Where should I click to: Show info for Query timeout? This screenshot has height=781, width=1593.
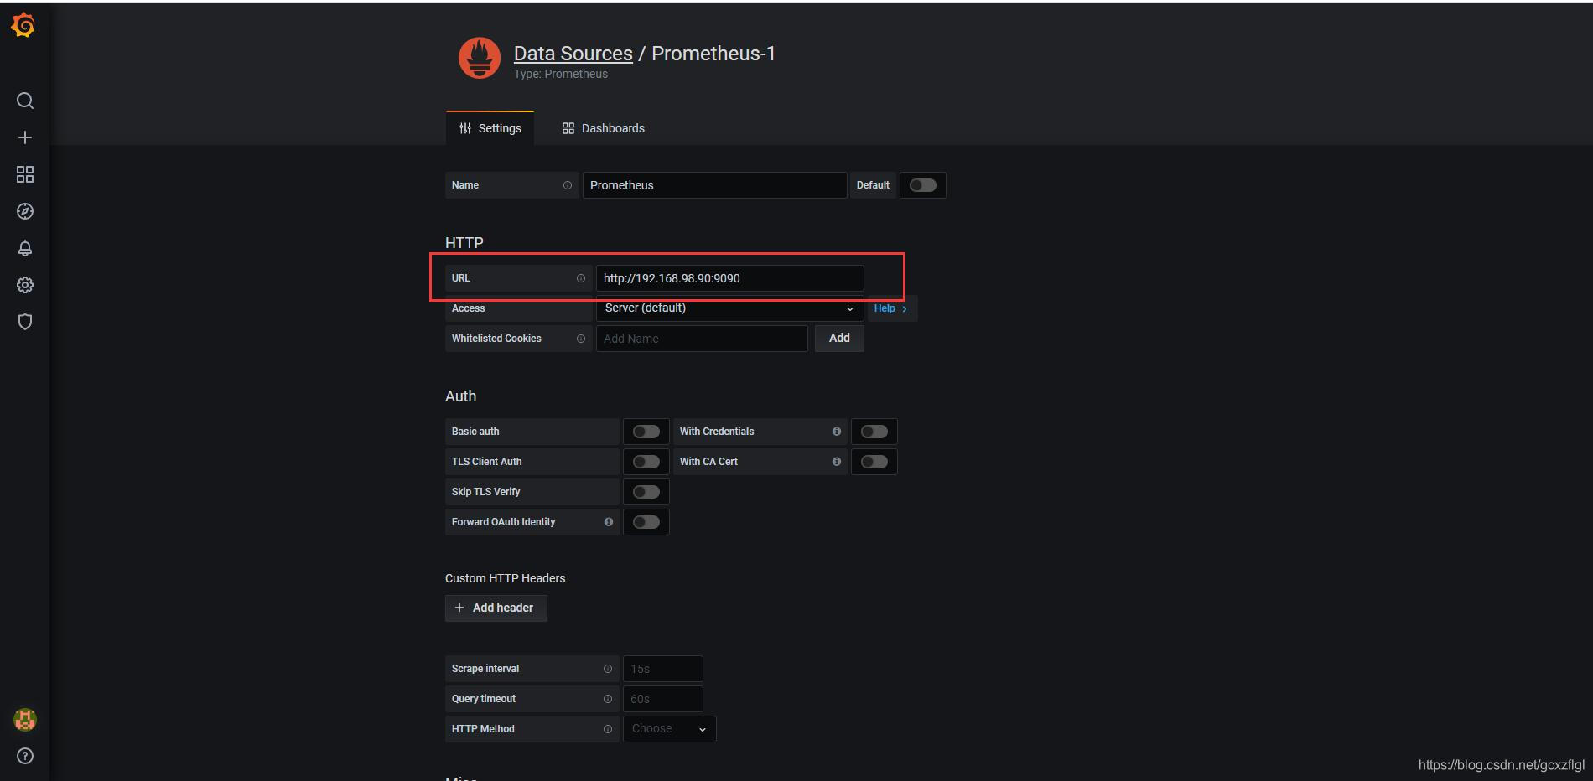[x=608, y=699]
